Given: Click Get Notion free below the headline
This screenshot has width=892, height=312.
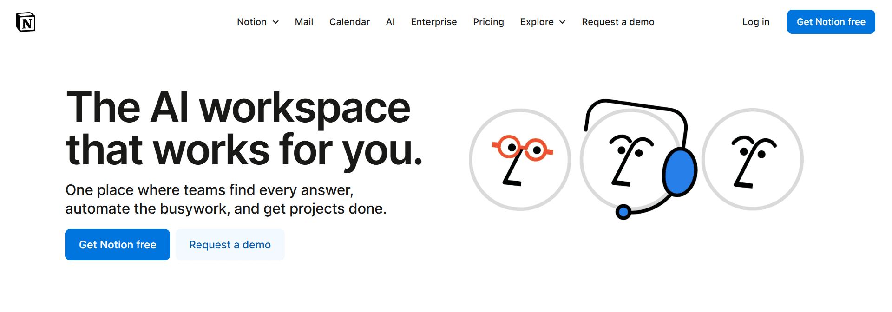Looking at the screenshot, I should tap(118, 245).
